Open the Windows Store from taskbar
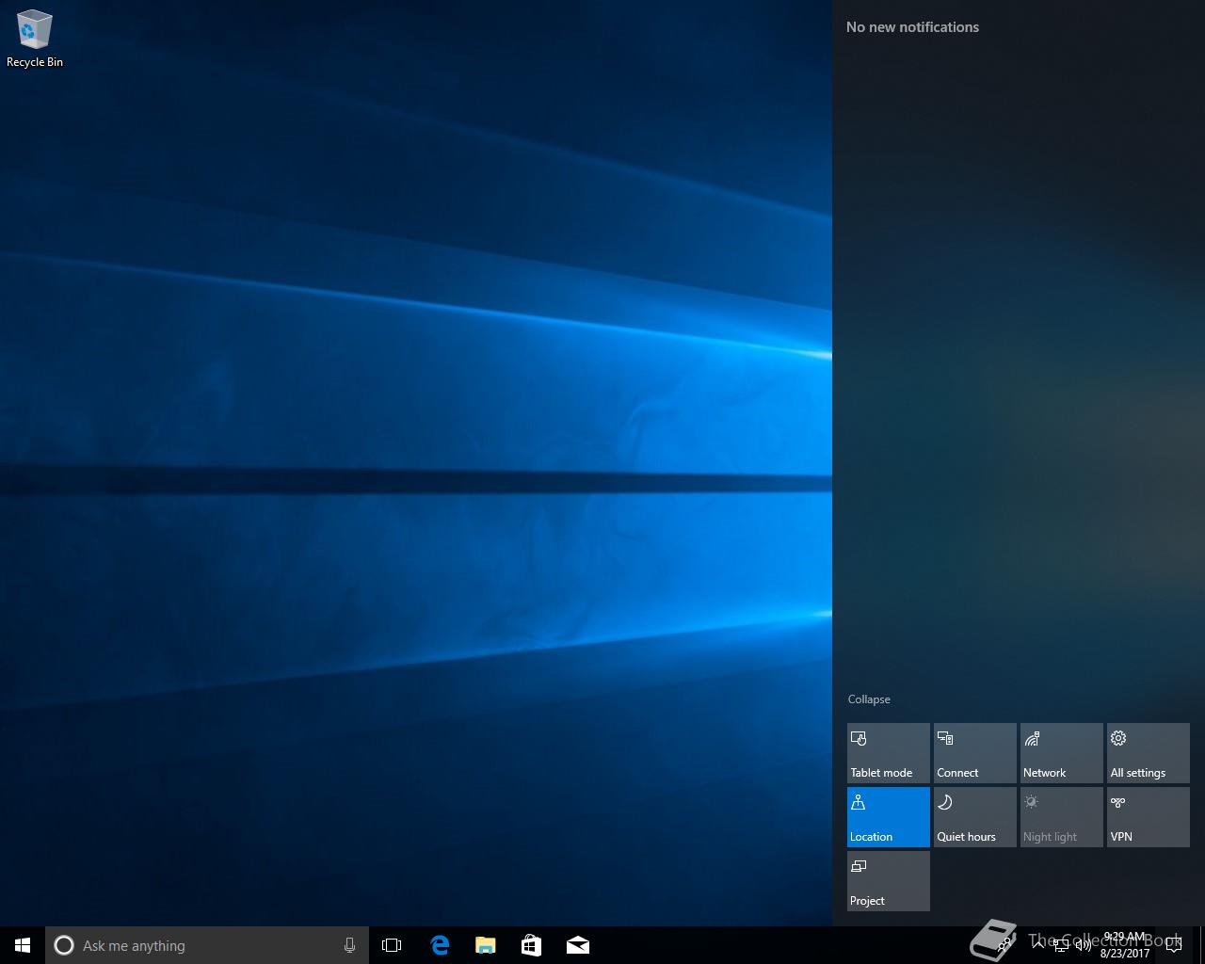 click(531, 945)
